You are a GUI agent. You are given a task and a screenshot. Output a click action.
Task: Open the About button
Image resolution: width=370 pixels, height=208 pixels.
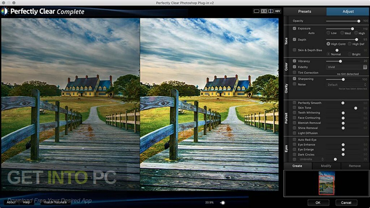coord(11,202)
